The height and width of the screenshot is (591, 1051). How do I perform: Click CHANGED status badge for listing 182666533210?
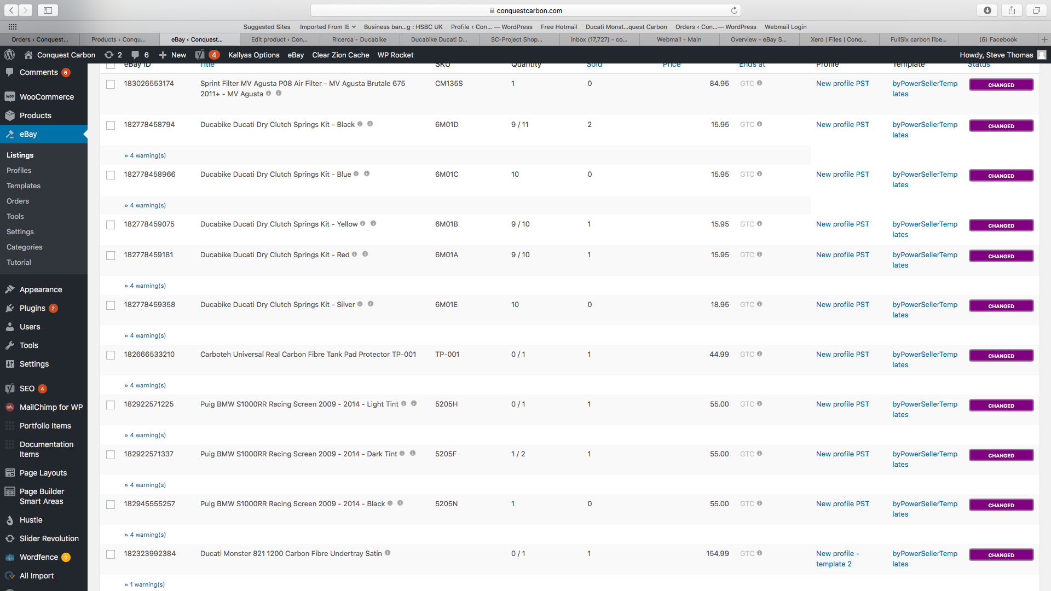pos(1001,356)
